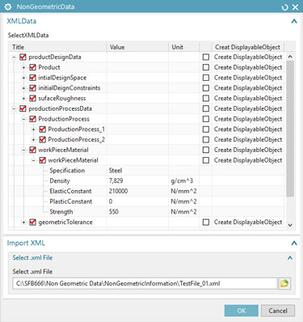This screenshot has height=322, width=303.
Task: Enable Create DisplayableObject for geometricTolerance row
Action: (206, 222)
